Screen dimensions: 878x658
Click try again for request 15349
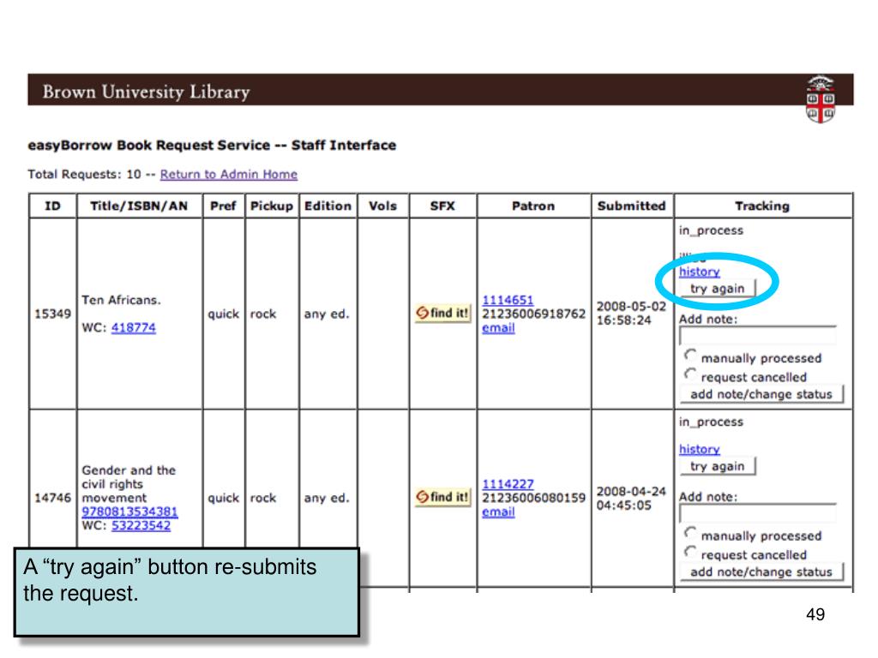point(718,288)
